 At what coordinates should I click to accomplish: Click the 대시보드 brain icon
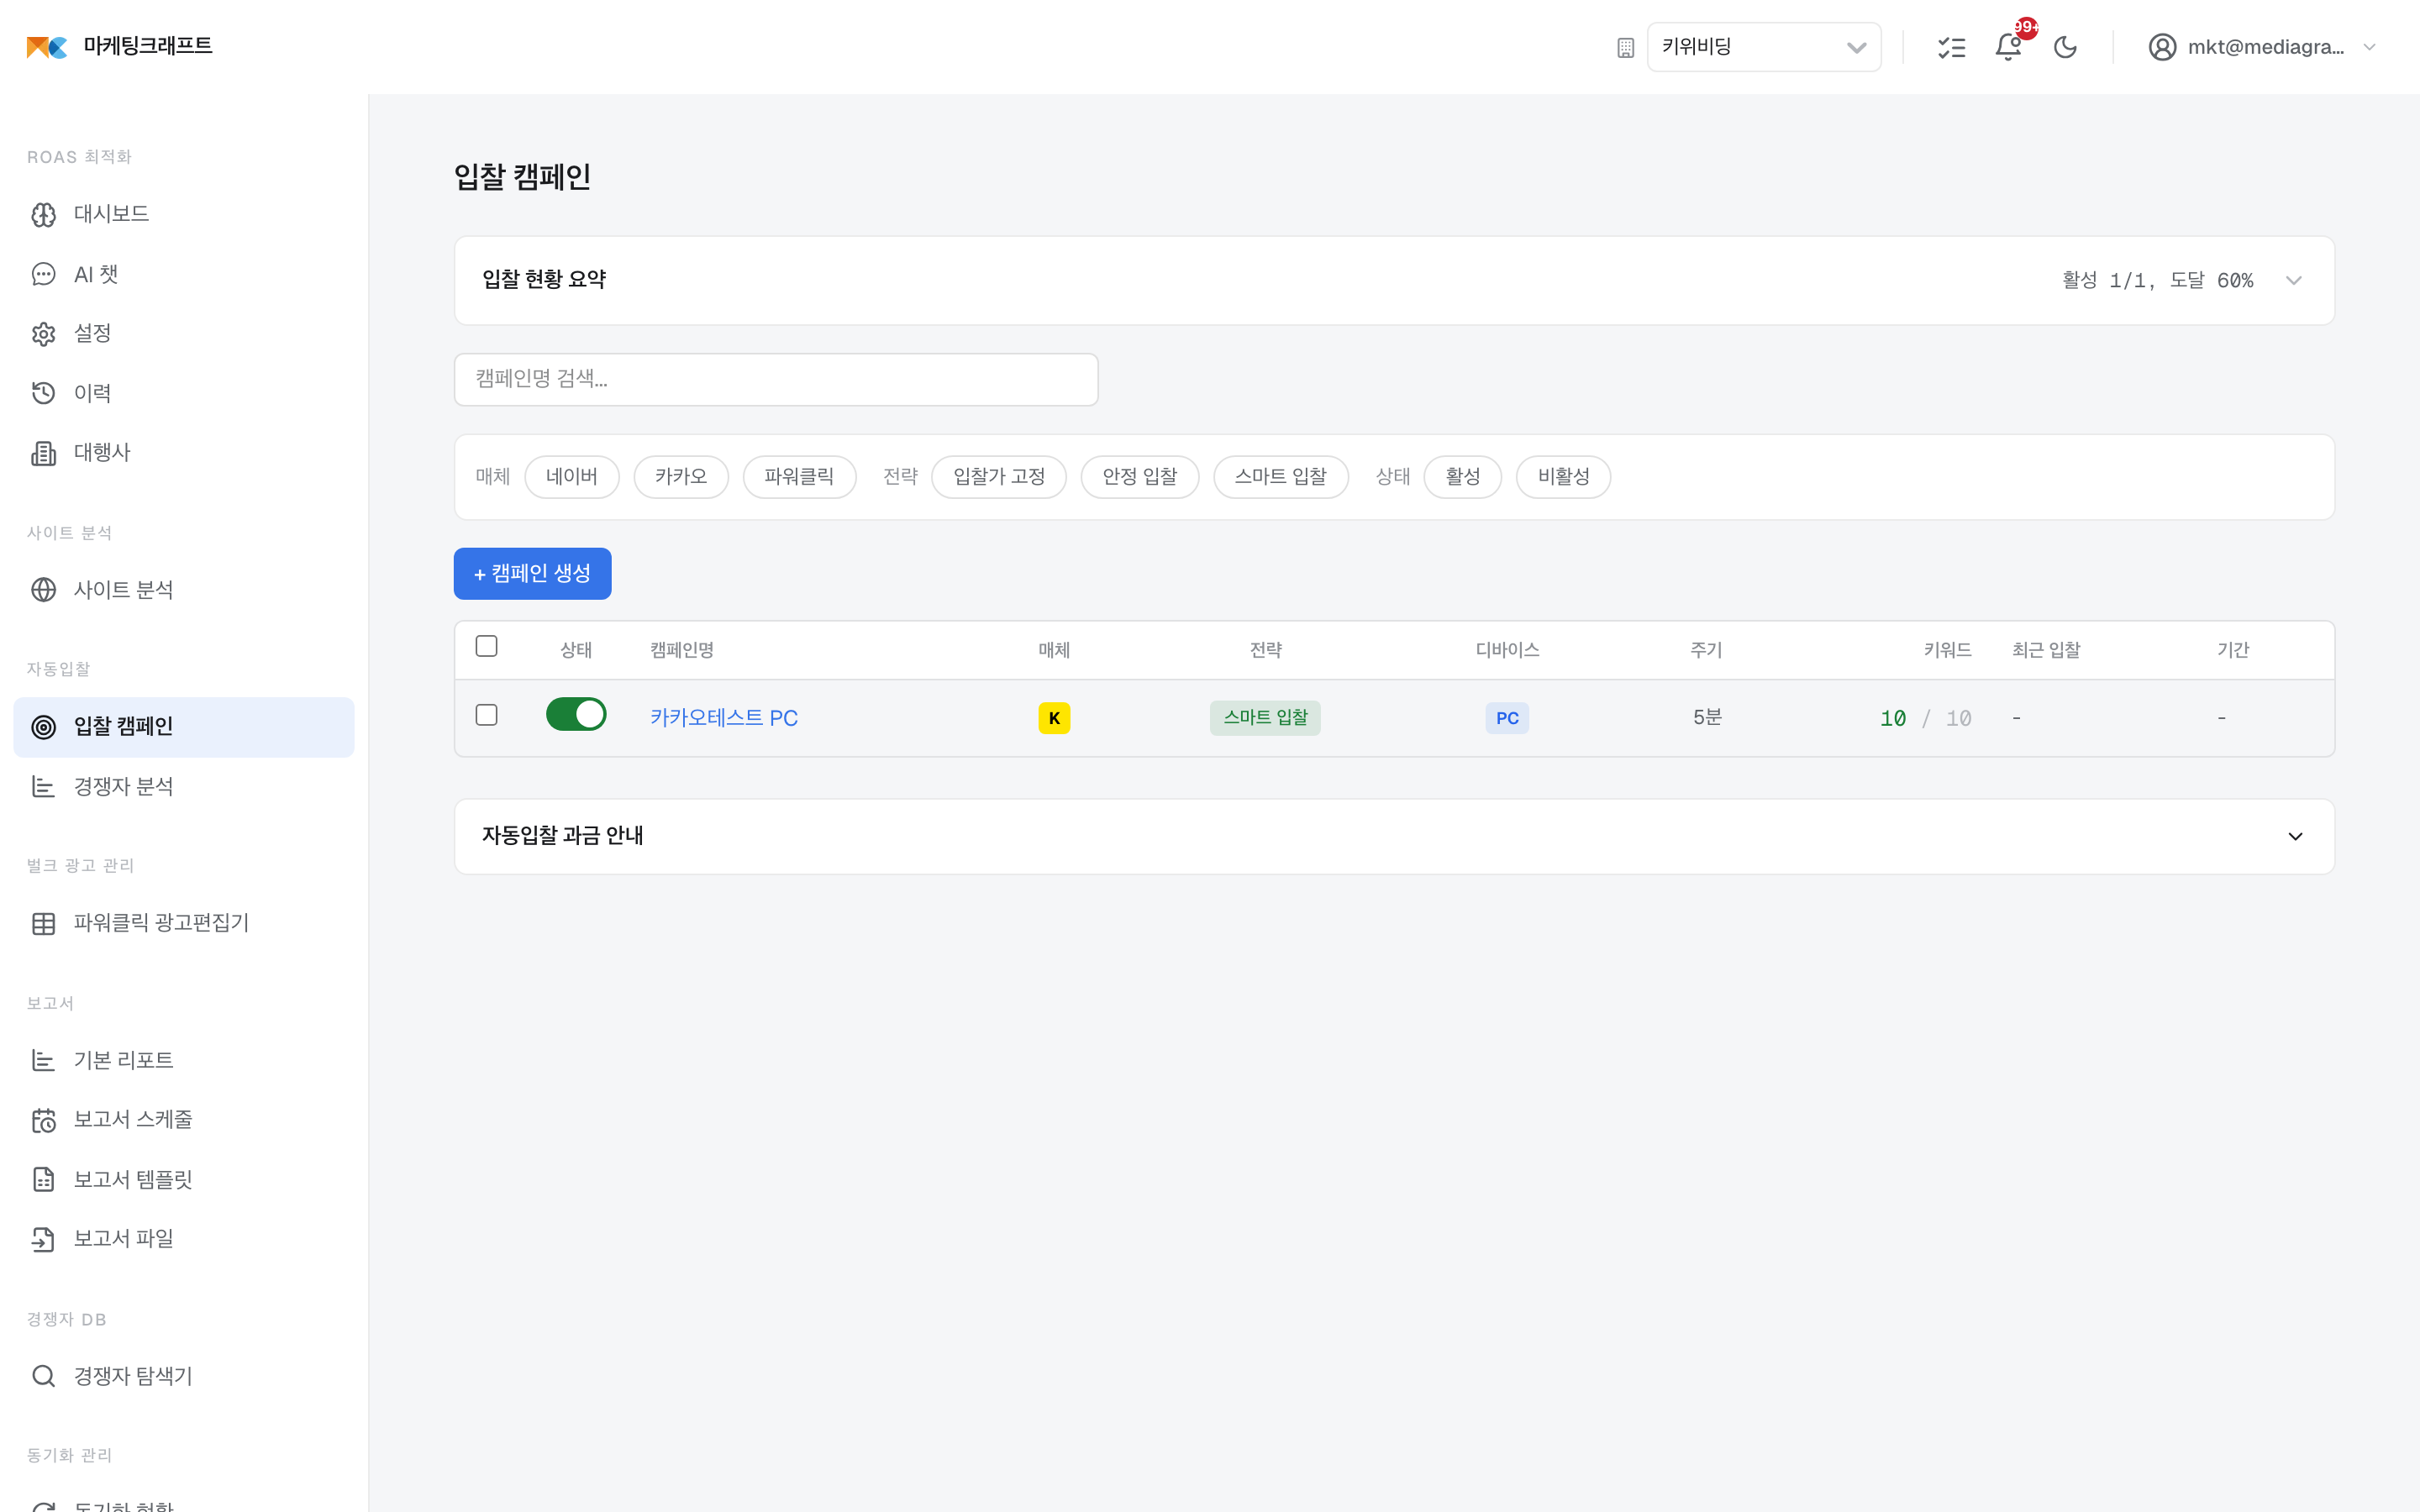coord(44,215)
